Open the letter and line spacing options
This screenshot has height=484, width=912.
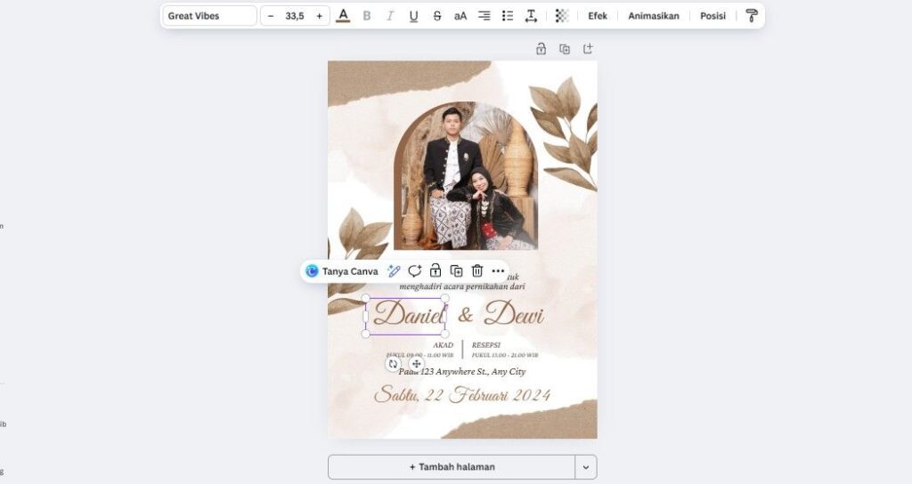pyautogui.click(x=531, y=16)
